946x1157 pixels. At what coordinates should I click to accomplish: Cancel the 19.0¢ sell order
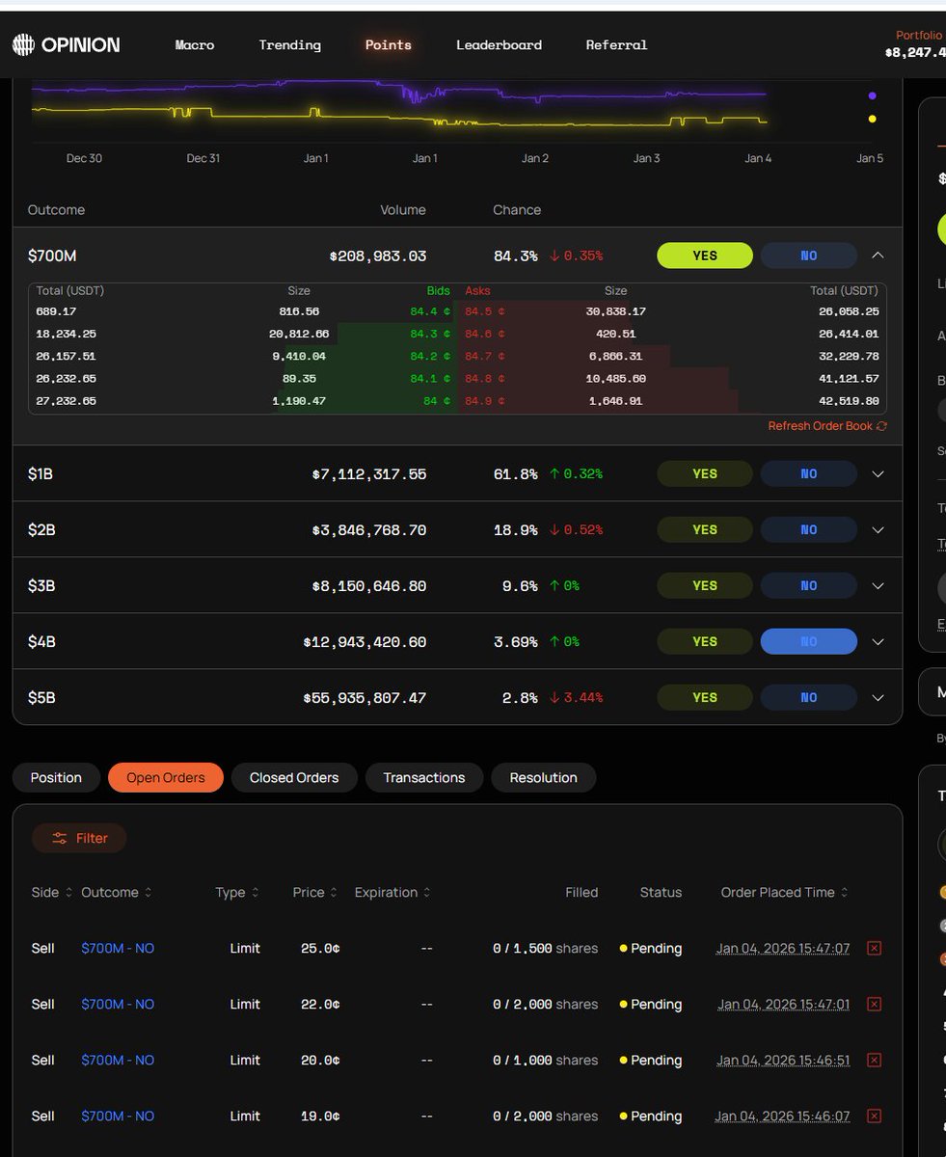tap(874, 1117)
